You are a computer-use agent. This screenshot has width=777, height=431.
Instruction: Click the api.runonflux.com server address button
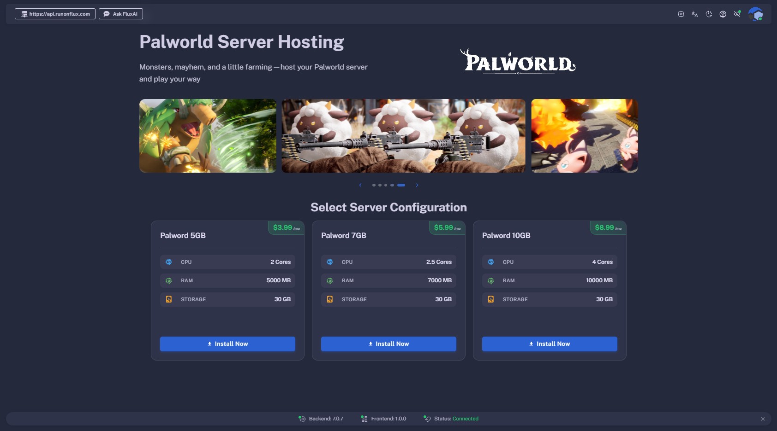tap(55, 14)
